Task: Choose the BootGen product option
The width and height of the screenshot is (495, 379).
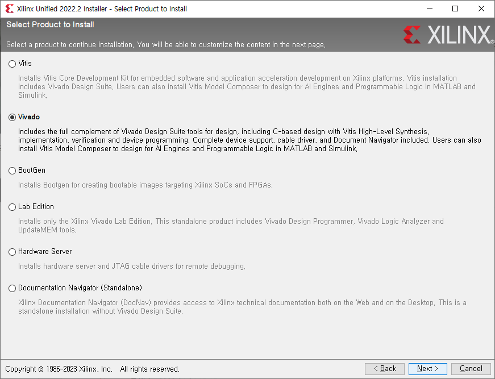Action: [12, 170]
